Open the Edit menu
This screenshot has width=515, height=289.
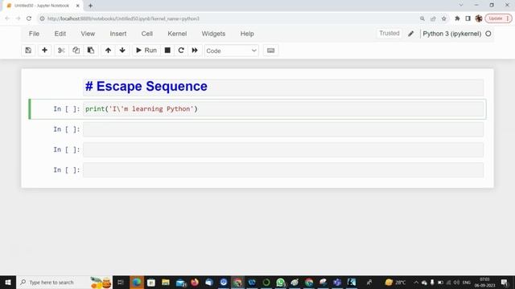(60, 34)
